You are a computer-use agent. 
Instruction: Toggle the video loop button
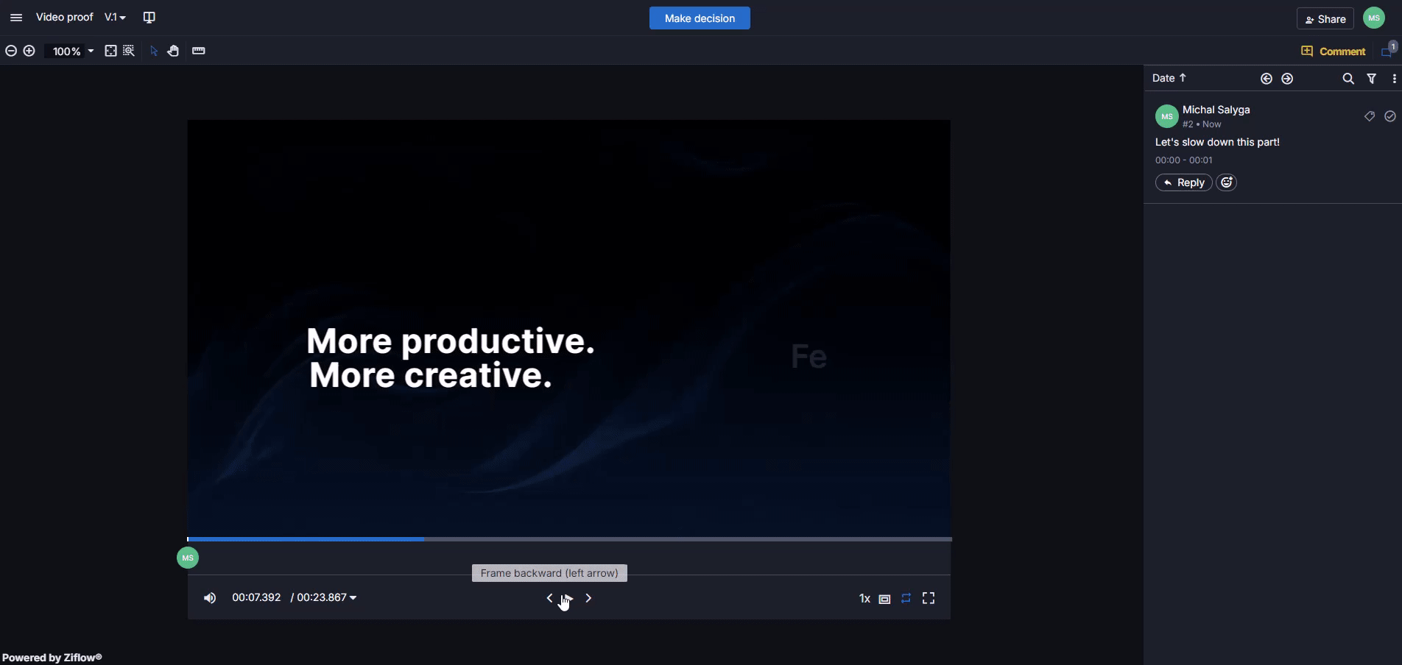(906, 598)
